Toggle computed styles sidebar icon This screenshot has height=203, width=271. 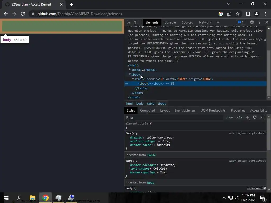[262, 118]
